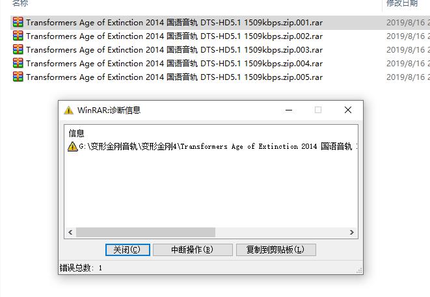Image resolution: width=430 pixels, height=297 pixels.
Task: Select the zip.001.rar archive icon
Action: [18, 22]
